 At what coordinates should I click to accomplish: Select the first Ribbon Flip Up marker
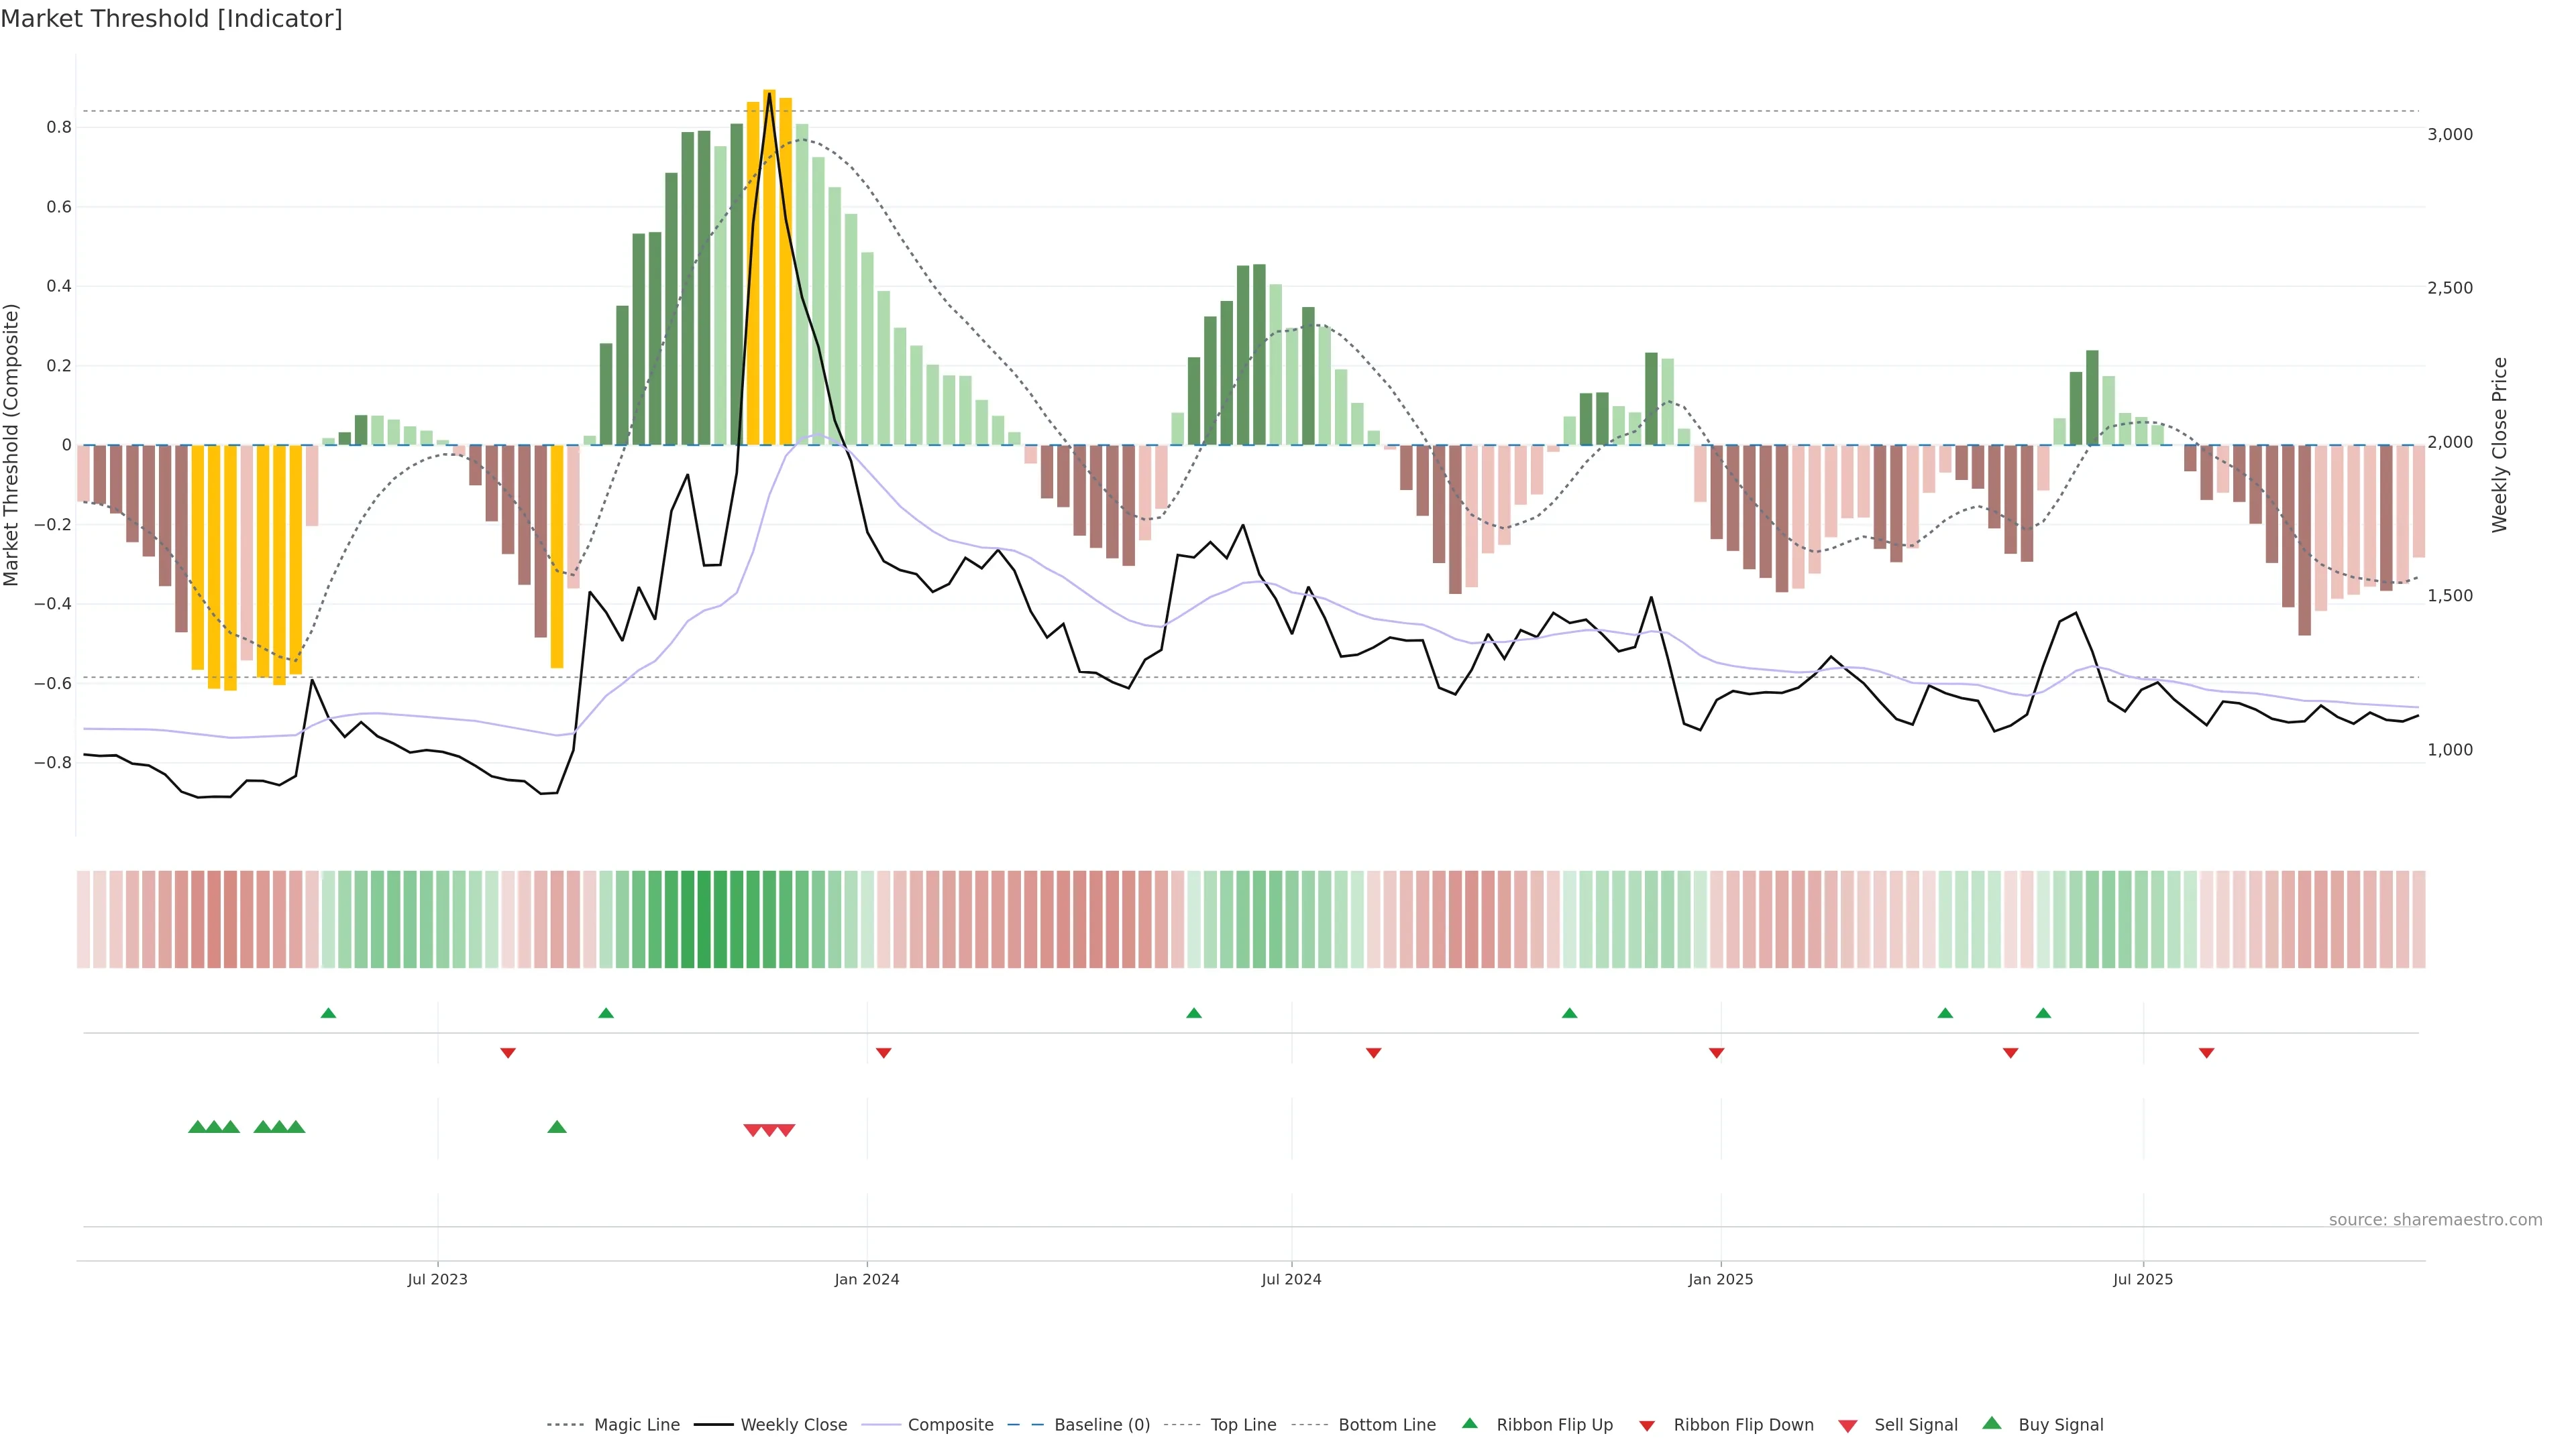[328, 1014]
